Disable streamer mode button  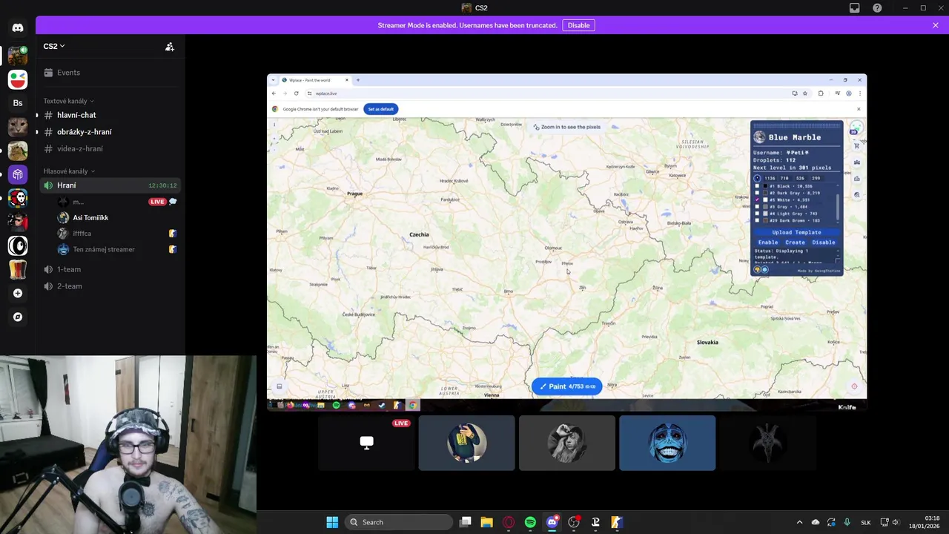[578, 25]
